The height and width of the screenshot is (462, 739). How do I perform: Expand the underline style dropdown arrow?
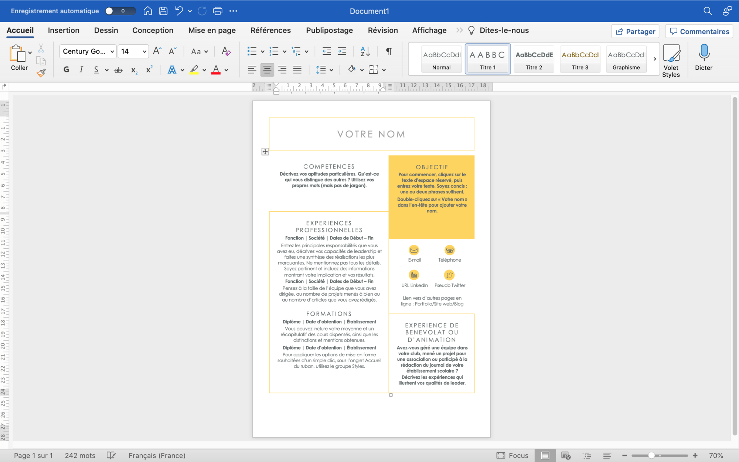[106, 70]
